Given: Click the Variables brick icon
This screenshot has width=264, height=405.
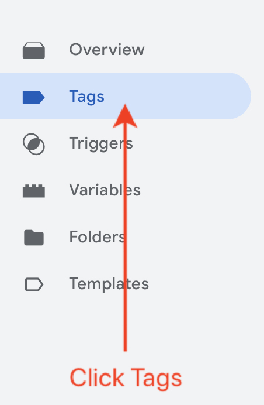Looking at the screenshot, I should coord(34,191).
